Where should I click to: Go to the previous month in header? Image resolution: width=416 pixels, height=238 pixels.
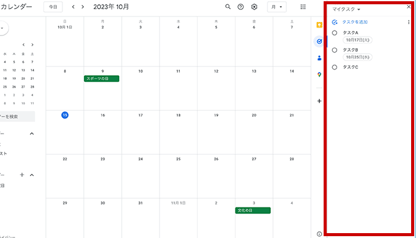tap(73, 7)
